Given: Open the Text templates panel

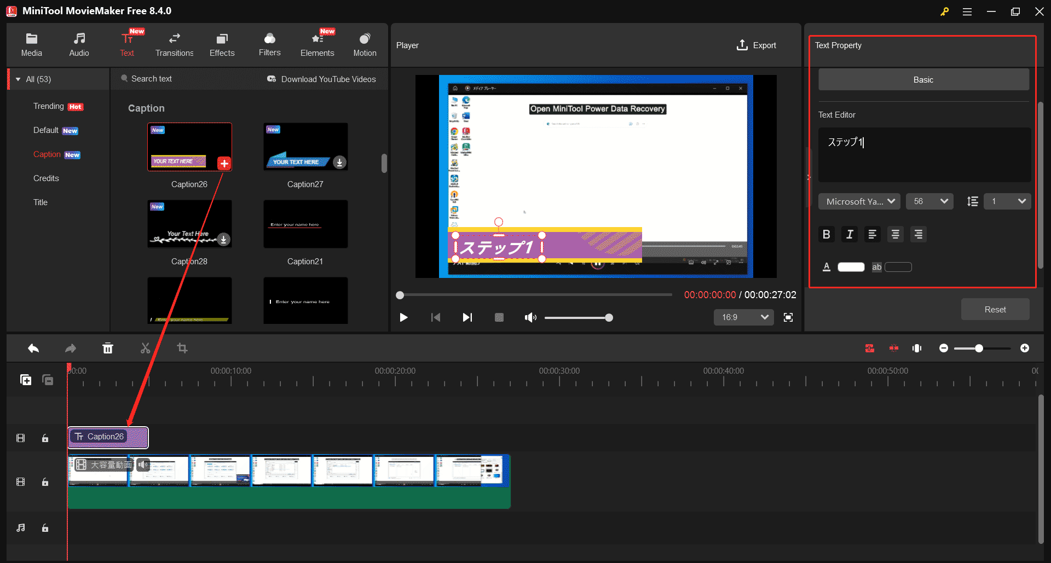Looking at the screenshot, I should click(127, 44).
